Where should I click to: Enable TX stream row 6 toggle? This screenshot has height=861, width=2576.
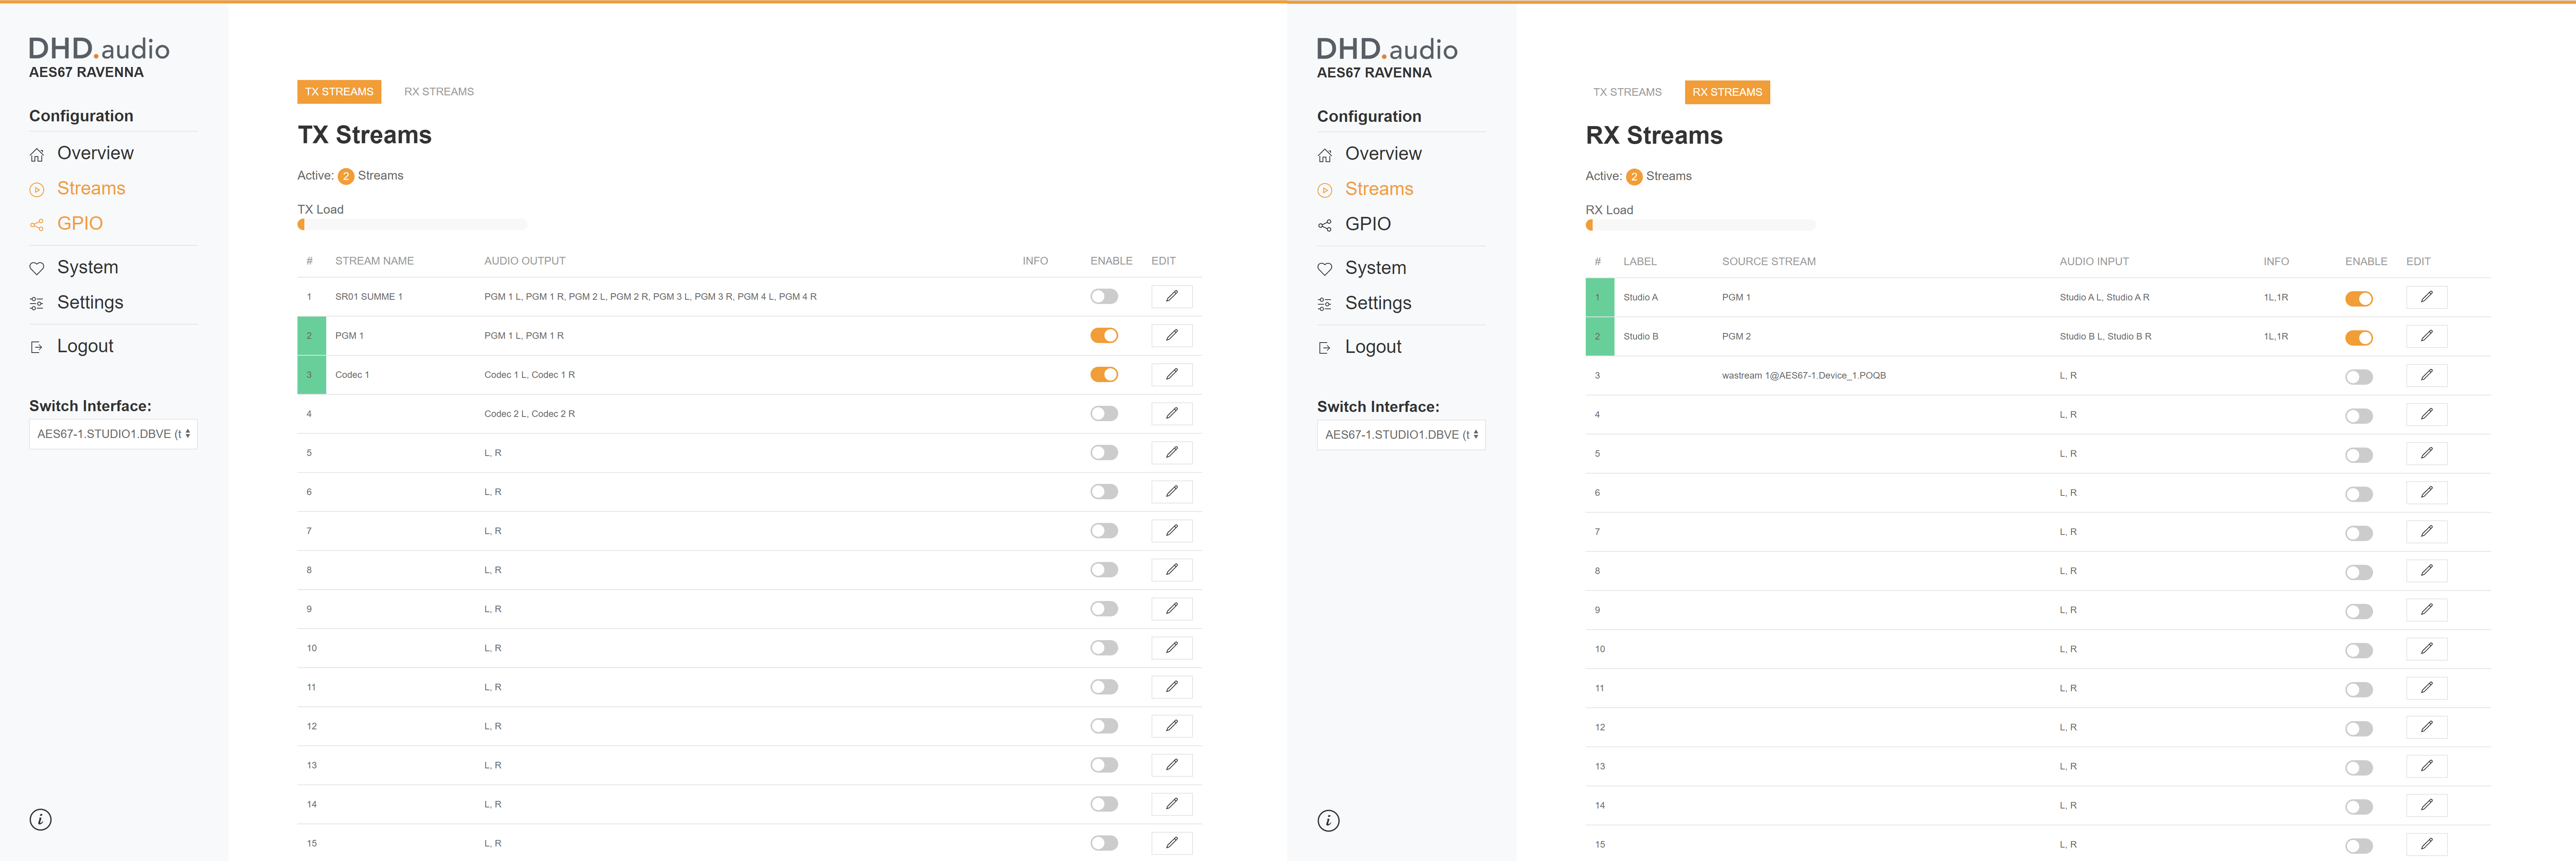pyautogui.click(x=1104, y=492)
